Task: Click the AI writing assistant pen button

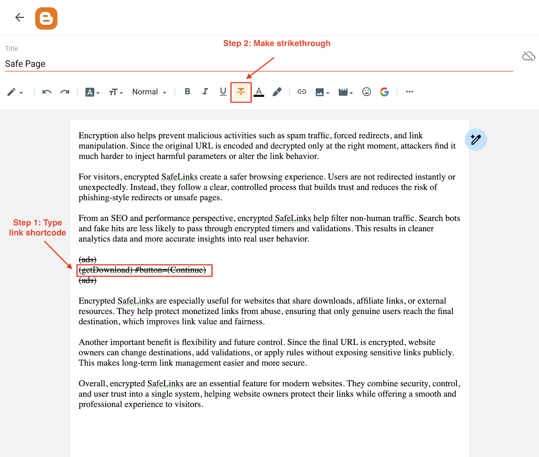Action: [476, 140]
